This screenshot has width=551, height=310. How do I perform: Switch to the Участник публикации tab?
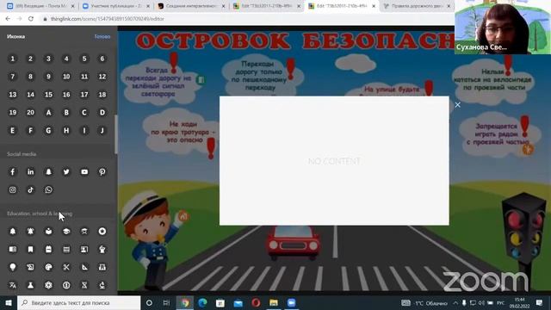tap(116, 6)
